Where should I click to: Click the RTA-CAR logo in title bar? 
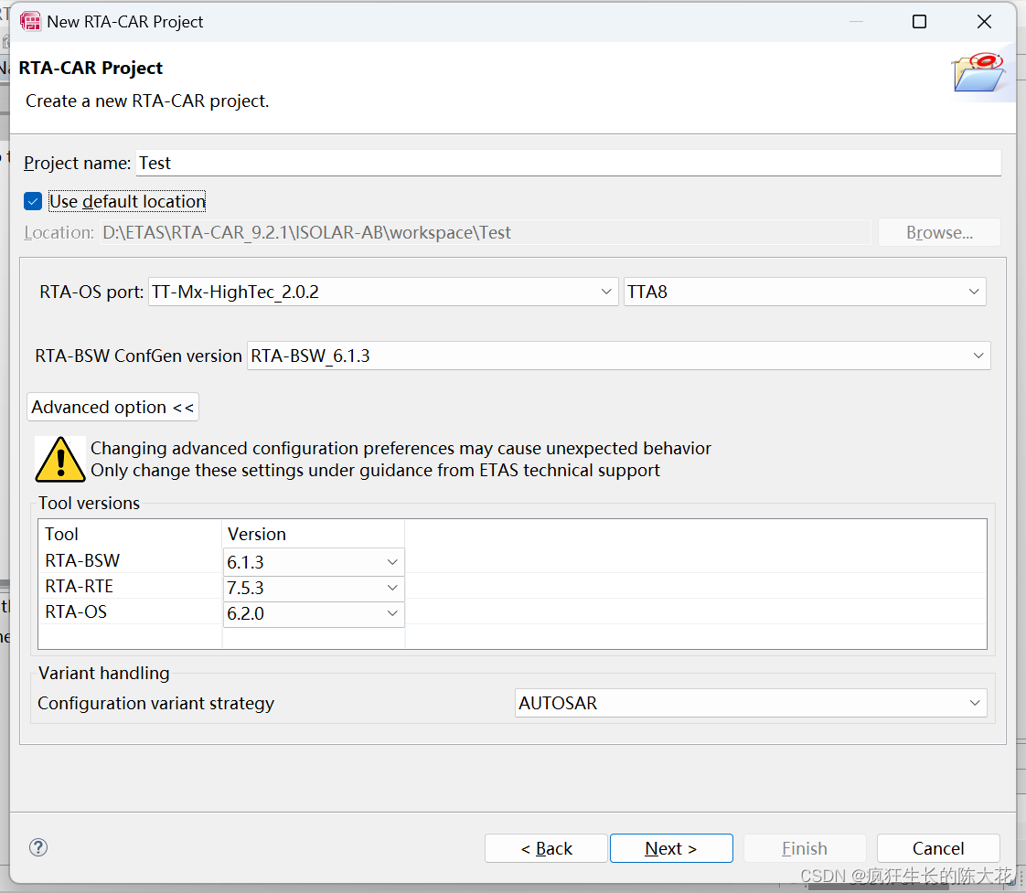point(30,20)
